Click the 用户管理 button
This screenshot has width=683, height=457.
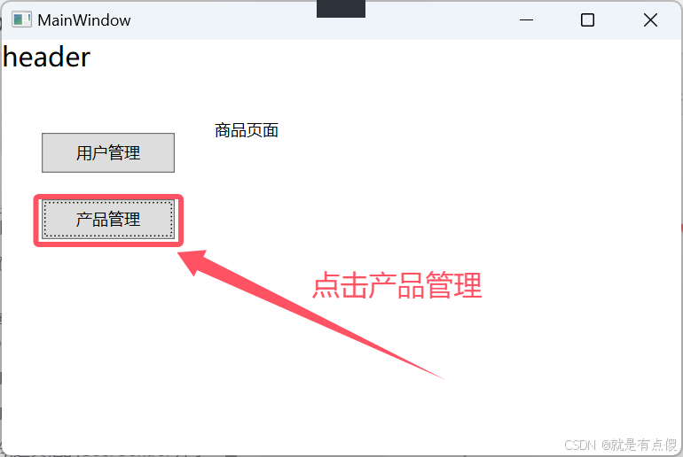click(108, 152)
